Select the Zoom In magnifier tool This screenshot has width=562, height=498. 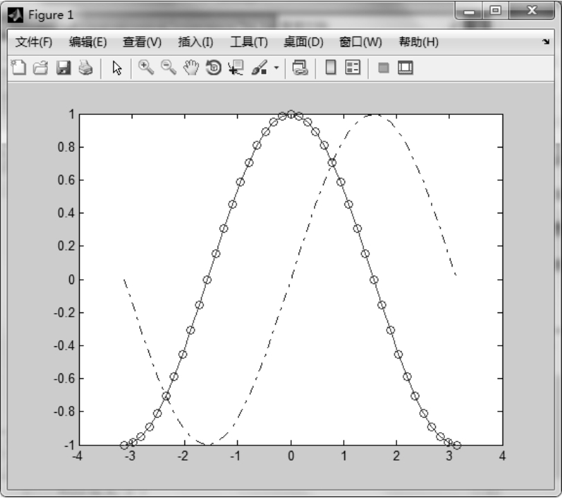(146, 67)
